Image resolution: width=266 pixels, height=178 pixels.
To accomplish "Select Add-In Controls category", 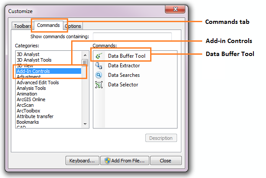I will (49, 71).
